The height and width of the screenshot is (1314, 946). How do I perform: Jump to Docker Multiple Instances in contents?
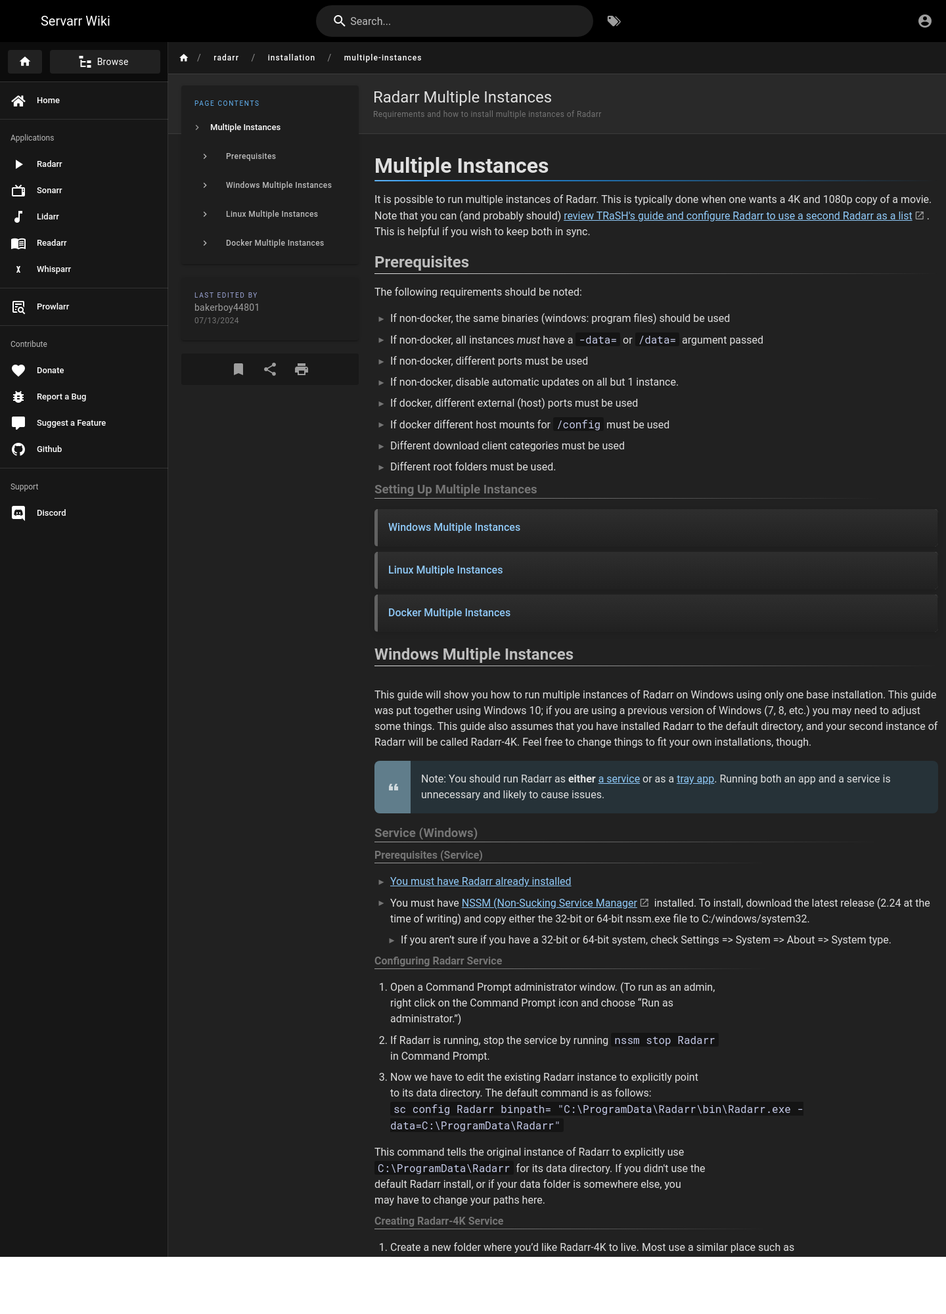(x=275, y=243)
